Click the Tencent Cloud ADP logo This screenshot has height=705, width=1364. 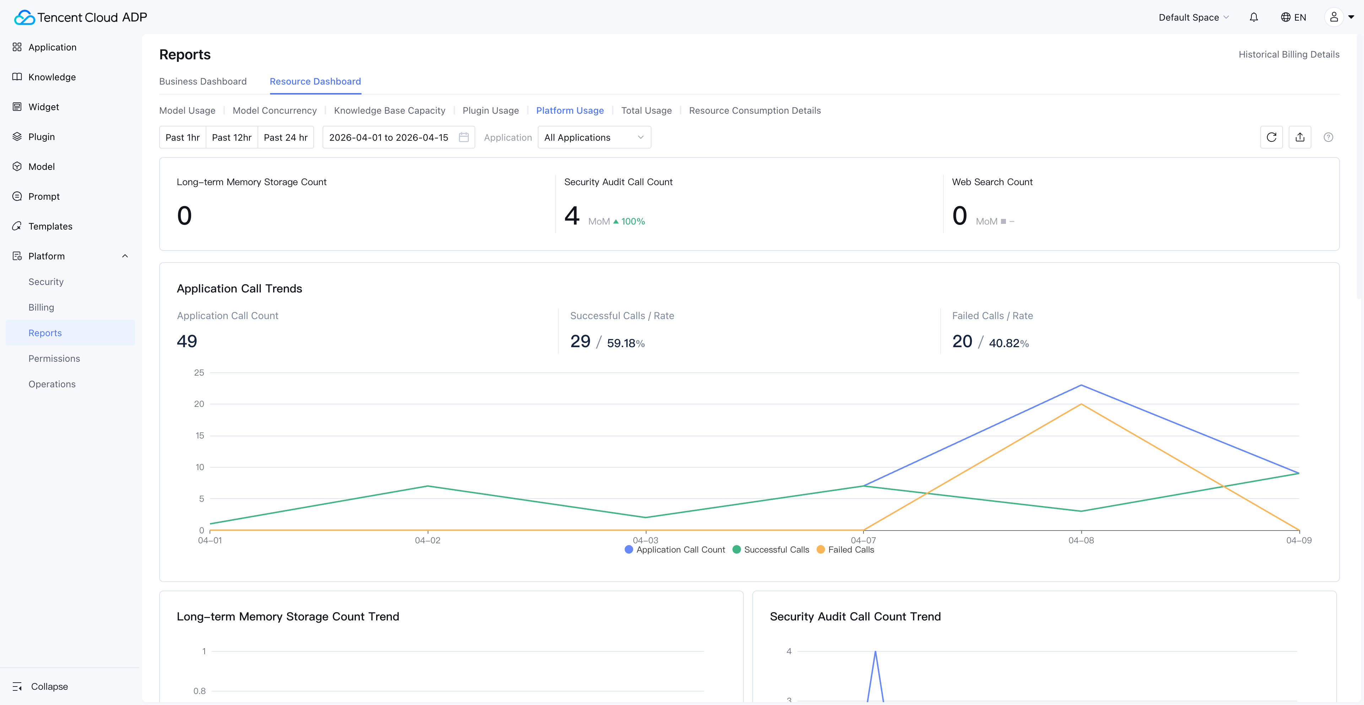81,17
